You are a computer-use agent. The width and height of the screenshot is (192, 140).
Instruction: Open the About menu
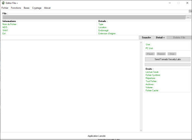coord(47,8)
